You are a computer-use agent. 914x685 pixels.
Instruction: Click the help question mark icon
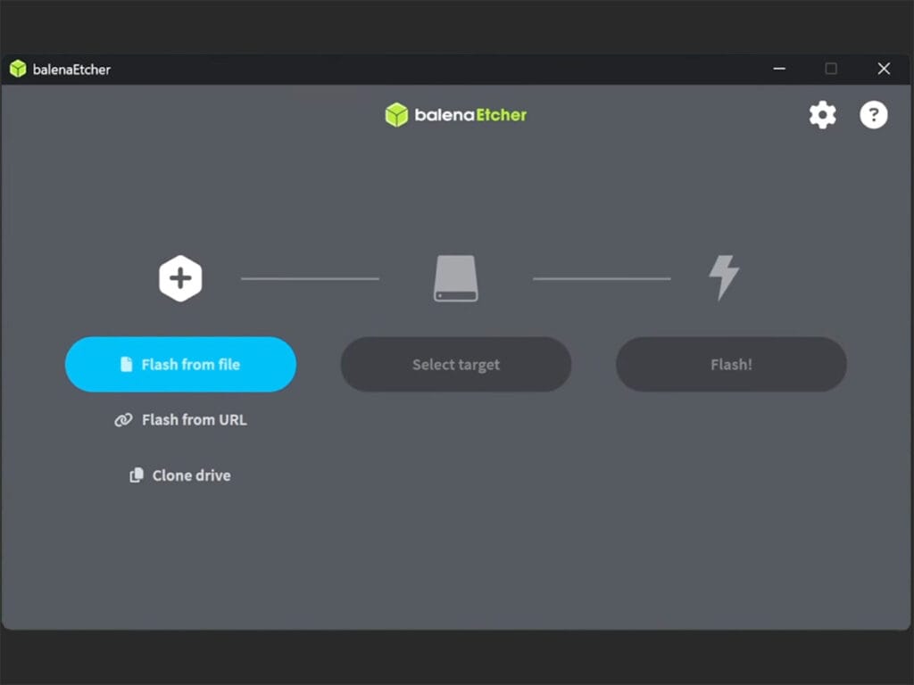(x=874, y=114)
